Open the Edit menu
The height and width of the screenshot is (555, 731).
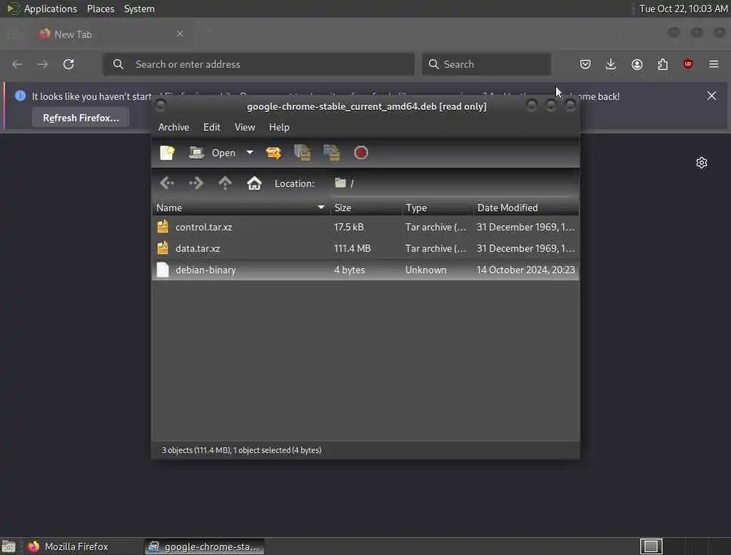(x=211, y=127)
